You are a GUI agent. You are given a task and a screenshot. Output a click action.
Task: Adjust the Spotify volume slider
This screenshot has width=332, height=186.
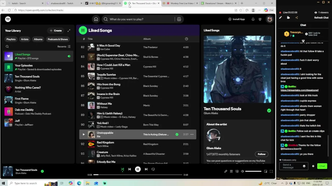point(253,171)
